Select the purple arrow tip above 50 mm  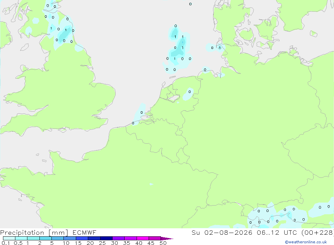point(167,239)
